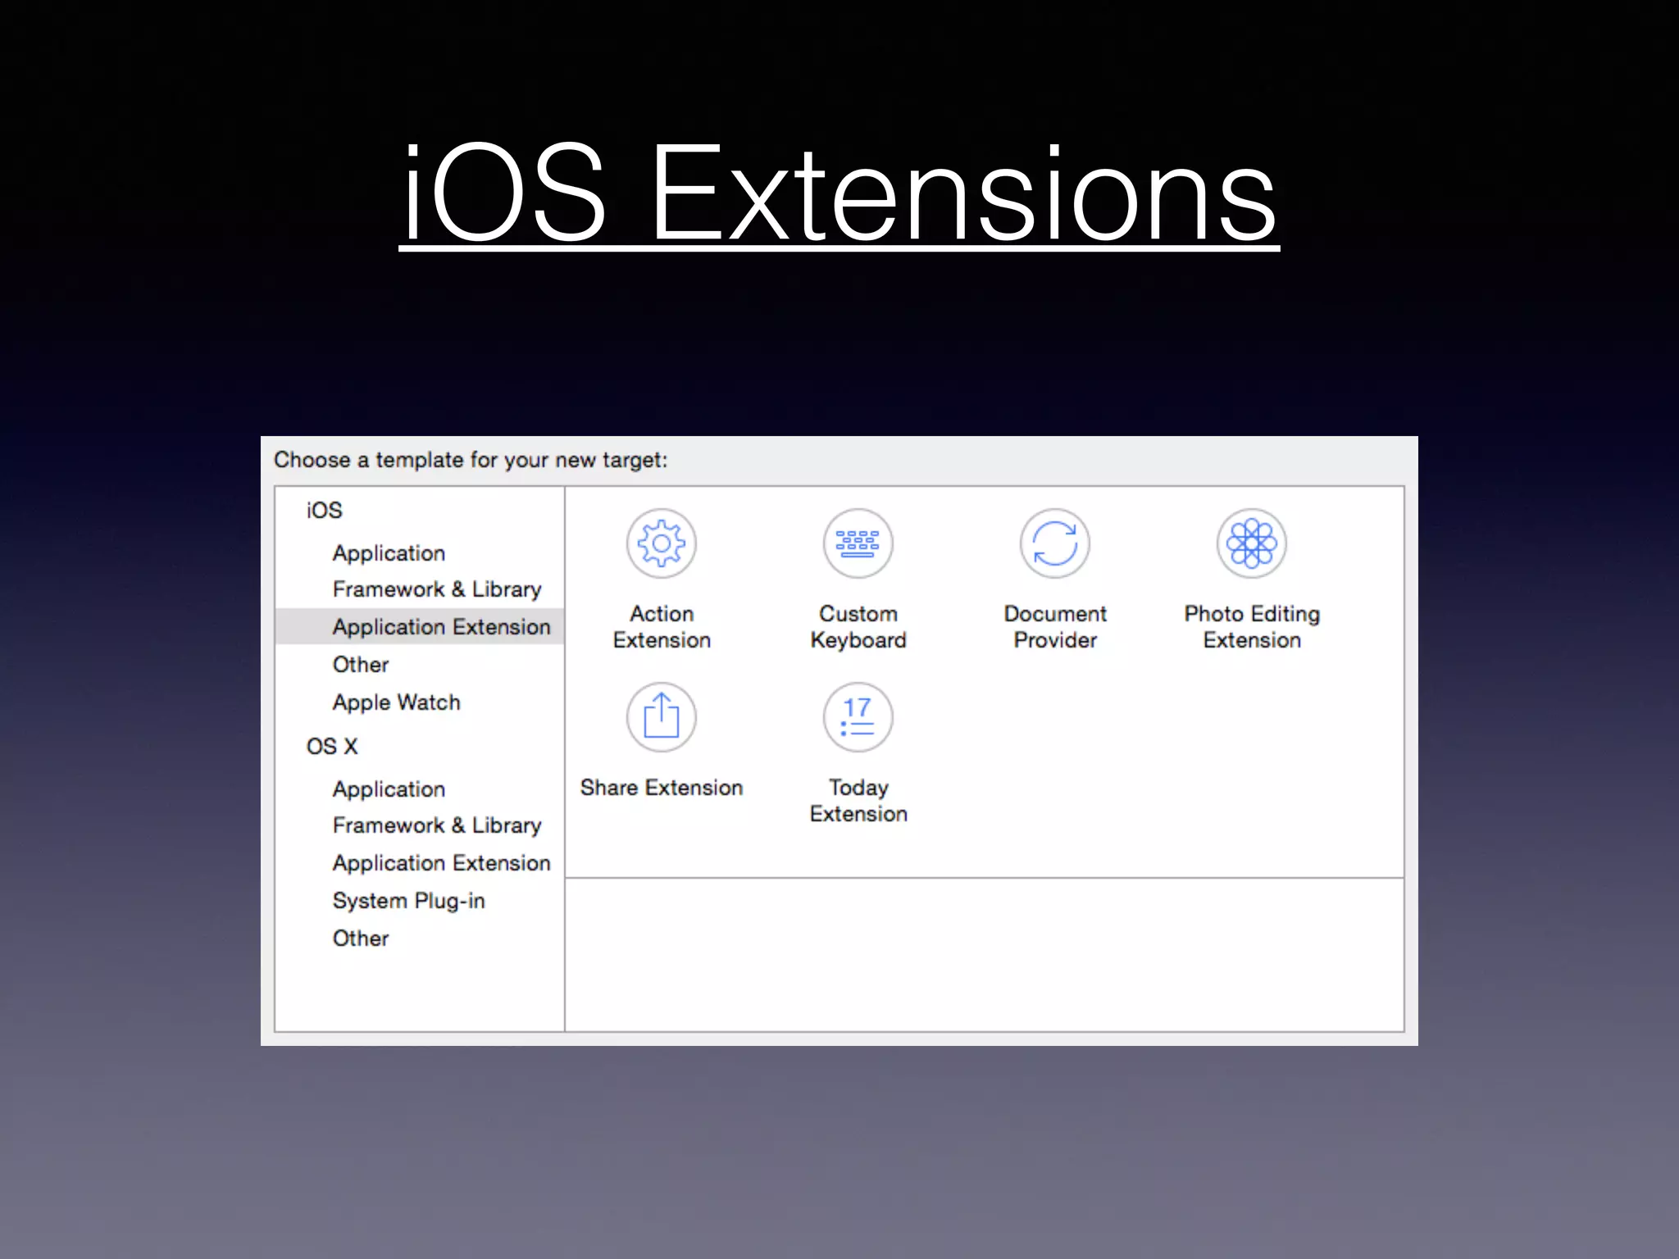Select OS X Other category
1679x1259 pixels.
pos(361,939)
